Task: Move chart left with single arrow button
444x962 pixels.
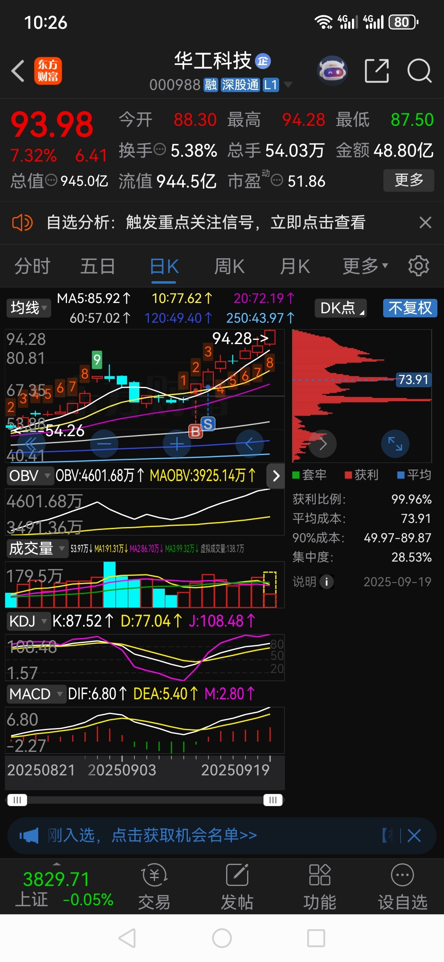Action: 249,444
